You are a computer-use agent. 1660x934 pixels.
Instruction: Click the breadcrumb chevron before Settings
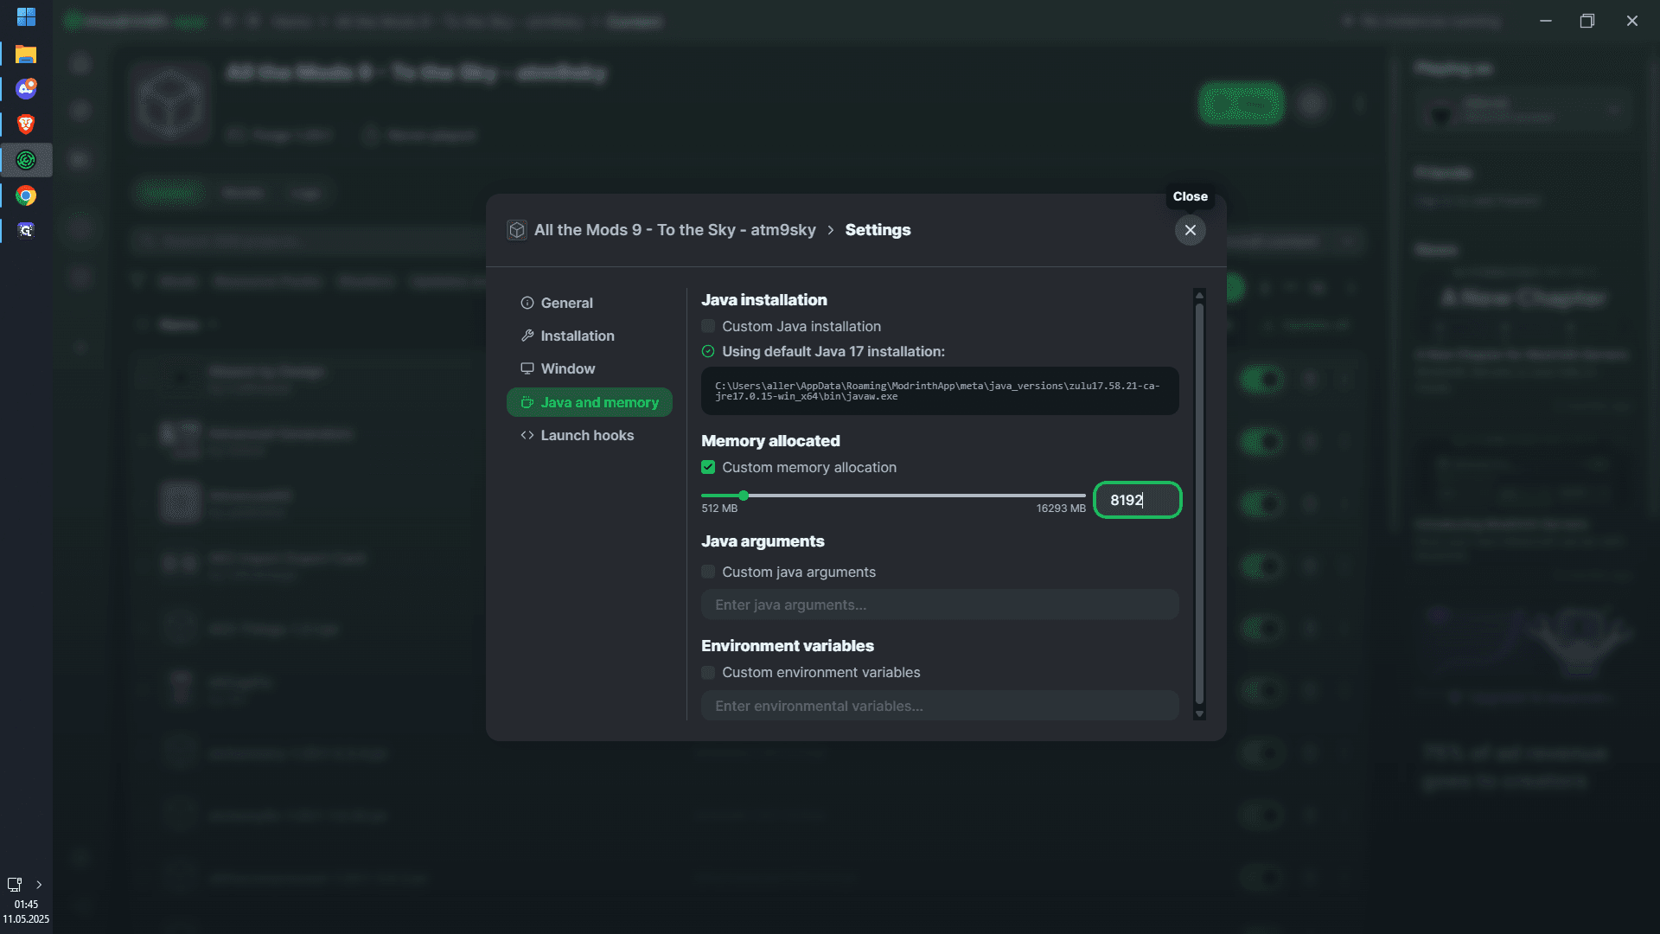coord(831,230)
